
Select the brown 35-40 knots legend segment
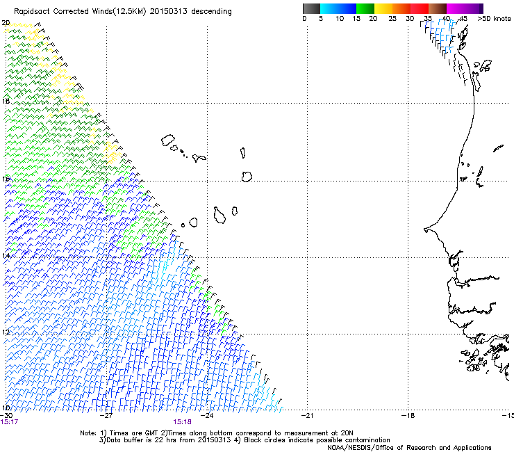click(438, 8)
